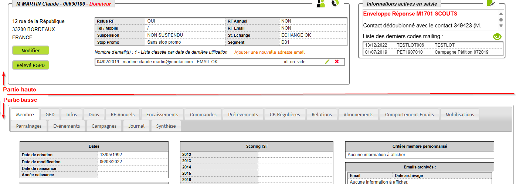Select the TESTLOT006 mailing code row
This screenshot has height=184, width=516.
[x=410, y=45]
